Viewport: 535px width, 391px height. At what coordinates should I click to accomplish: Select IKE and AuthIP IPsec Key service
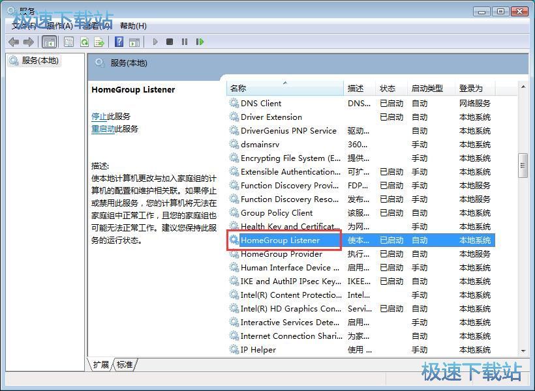tap(361, 282)
